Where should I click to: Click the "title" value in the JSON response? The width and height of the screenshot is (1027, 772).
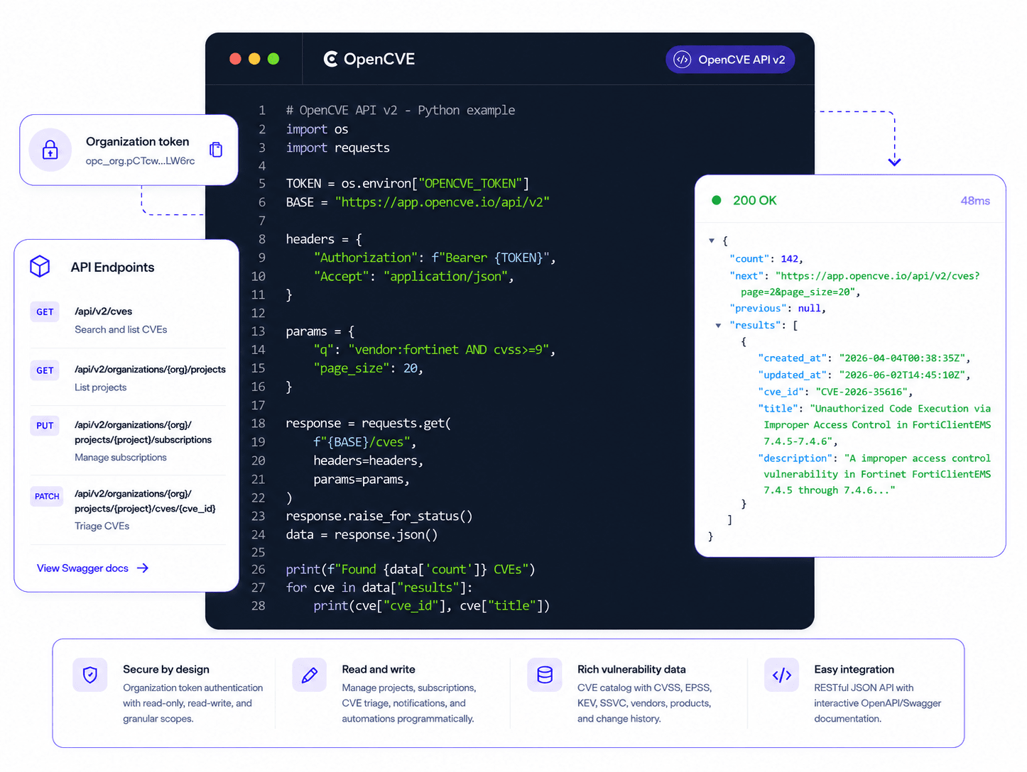pyautogui.click(x=877, y=425)
